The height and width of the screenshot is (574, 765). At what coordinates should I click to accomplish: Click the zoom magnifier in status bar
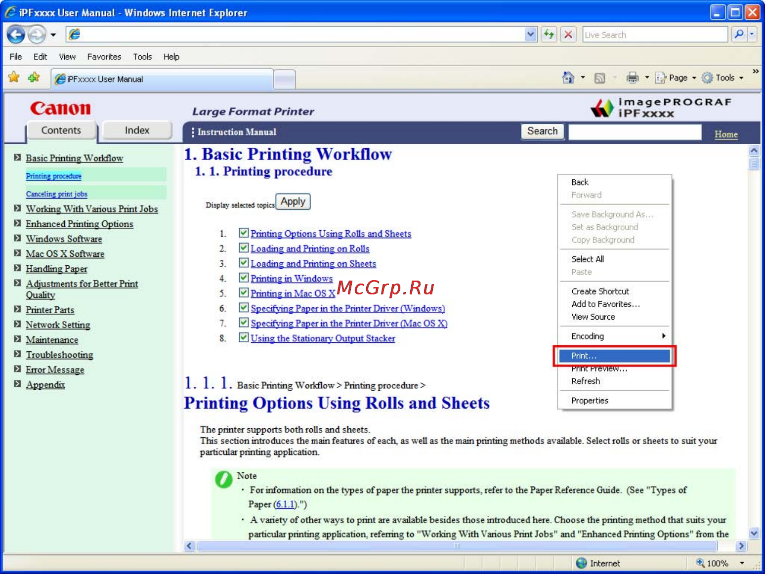point(700,563)
